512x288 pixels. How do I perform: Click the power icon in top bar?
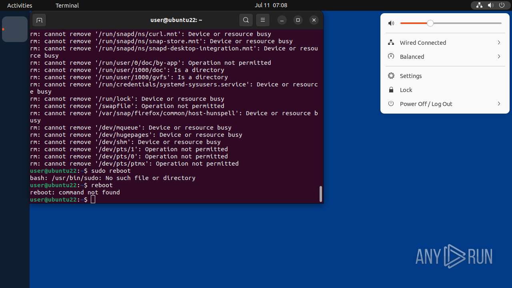tap(502, 5)
